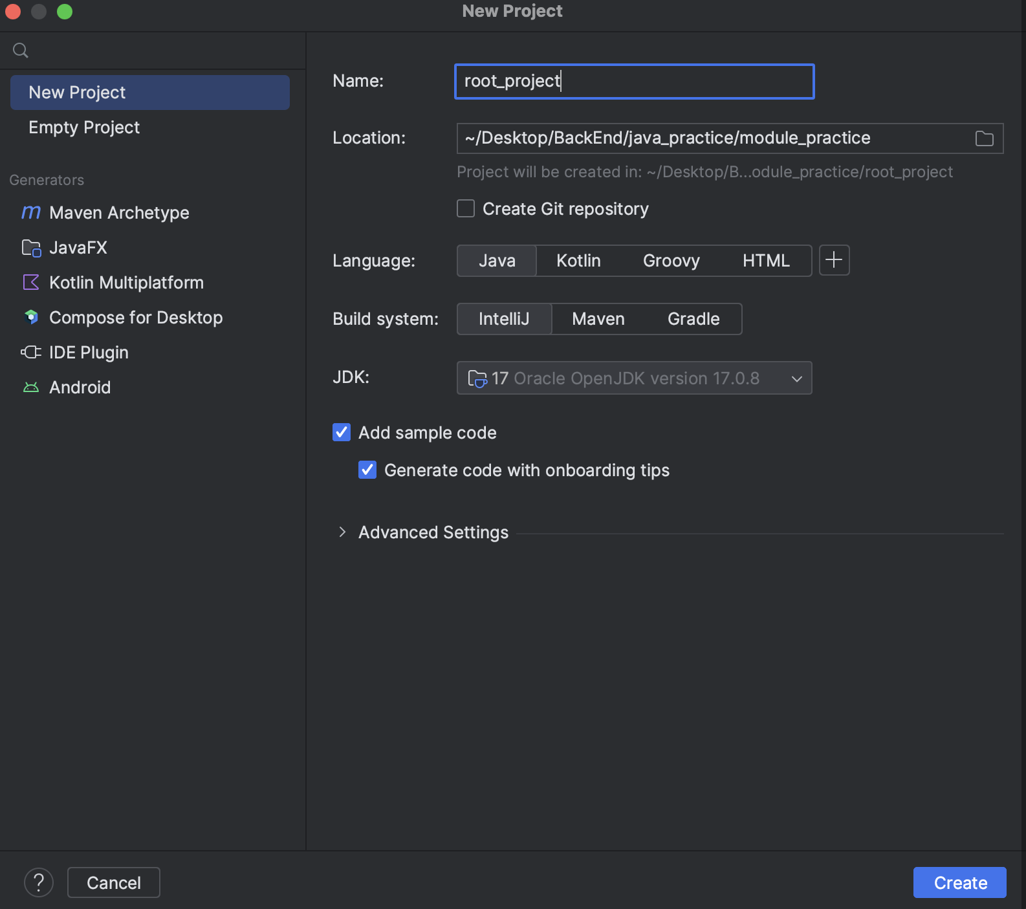Screen dimensions: 1026x909
Task: Choose IntelliJ build system
Action: (504, 319)
